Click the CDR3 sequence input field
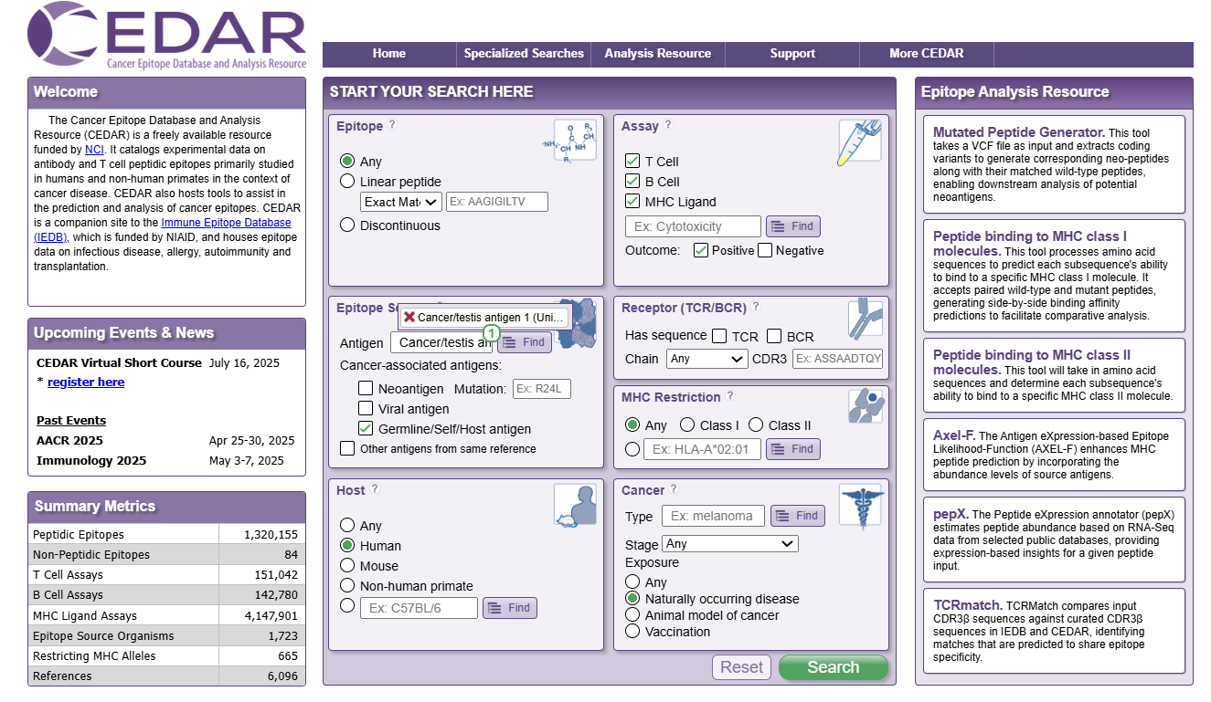 coord(837,359)
